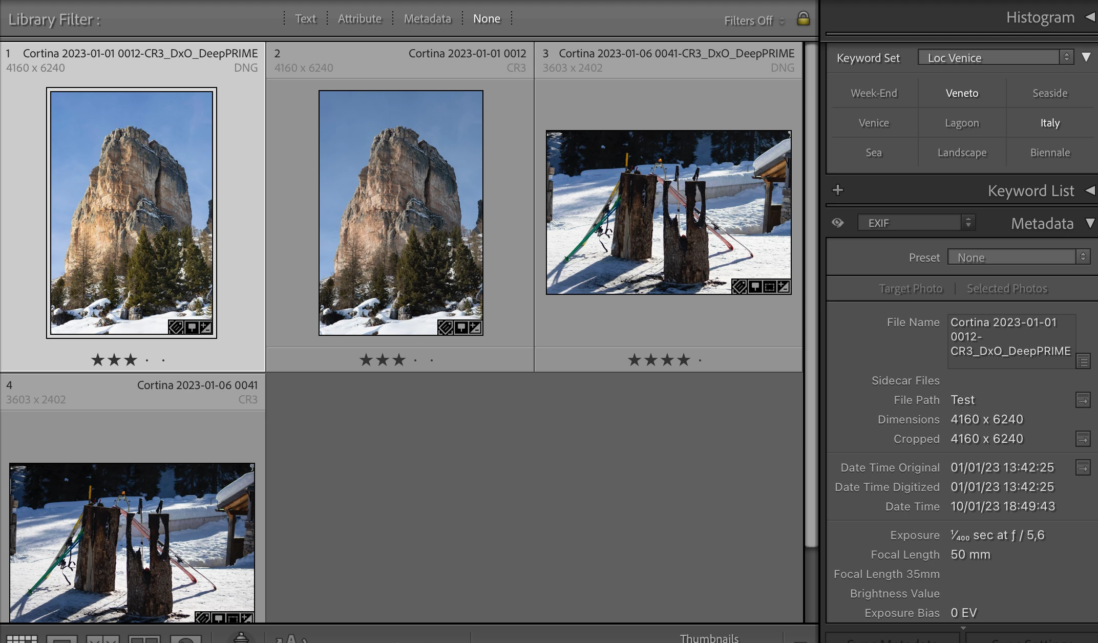Click arrow icon next to File Path
The height and width of the screenshot is (643, 1098).
click(1083, 400)
